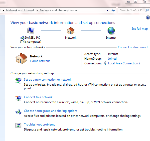Click the Set up new connection icon
This screenshot has height=141, width=150.
18,81
